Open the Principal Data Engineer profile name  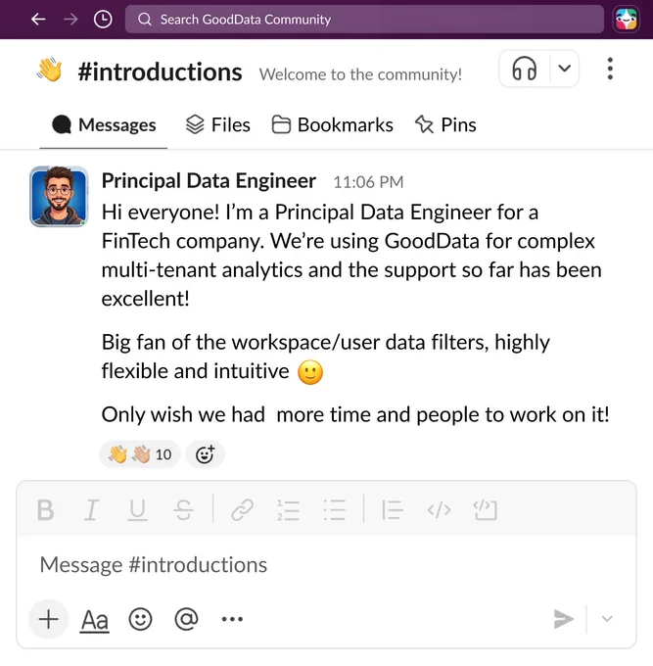coord(209,181)
